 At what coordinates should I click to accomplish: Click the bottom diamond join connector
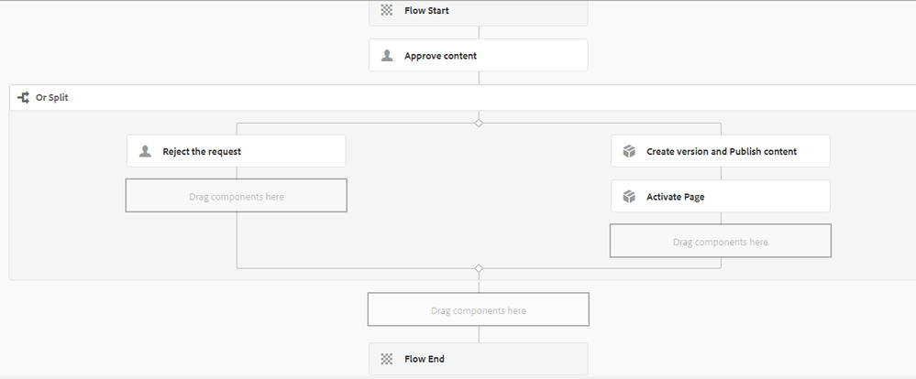click(479, 268)
